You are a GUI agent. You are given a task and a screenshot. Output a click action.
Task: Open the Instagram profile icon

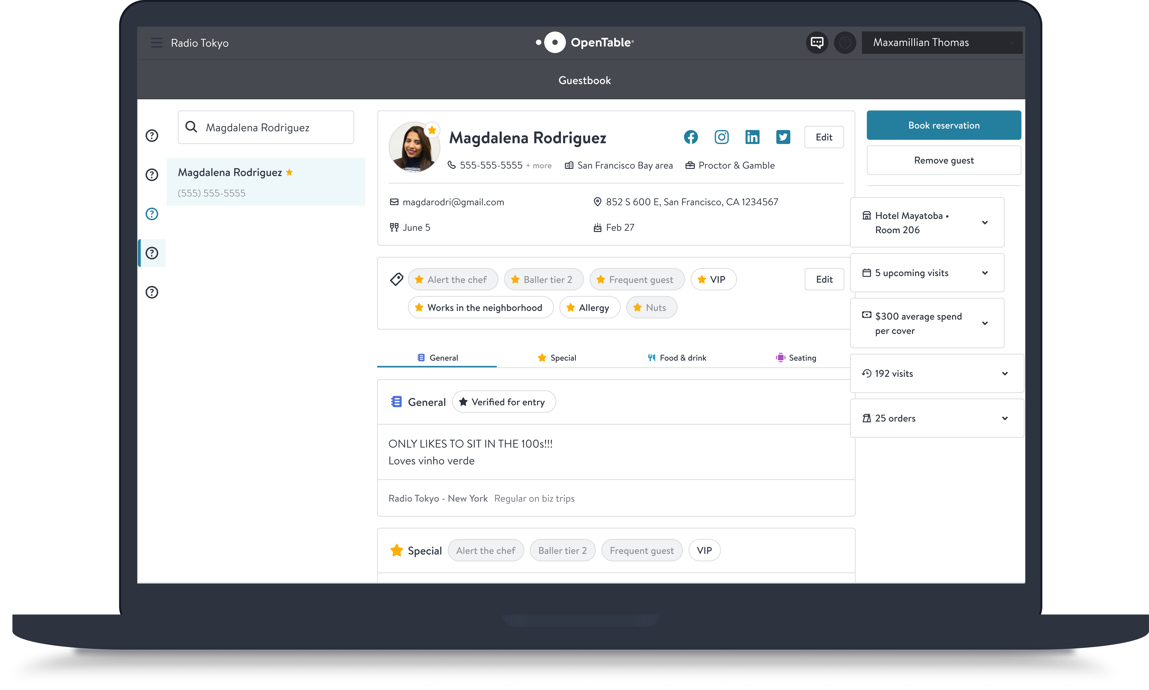point(722,137)
